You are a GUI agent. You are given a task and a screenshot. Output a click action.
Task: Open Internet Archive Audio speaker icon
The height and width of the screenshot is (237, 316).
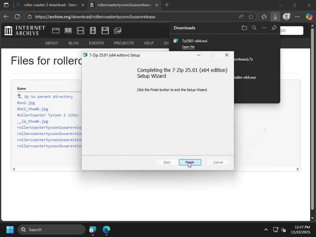point(93,31)
